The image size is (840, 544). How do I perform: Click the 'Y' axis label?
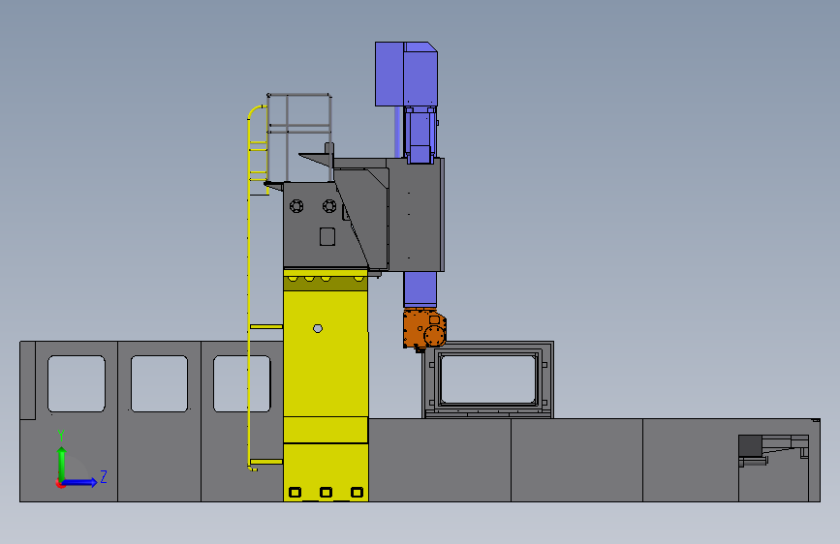[61, 435]
